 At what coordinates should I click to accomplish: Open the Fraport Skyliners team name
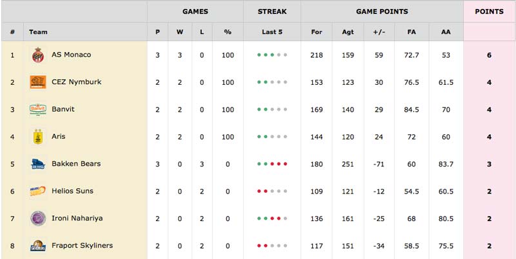(x=83, y=246)
